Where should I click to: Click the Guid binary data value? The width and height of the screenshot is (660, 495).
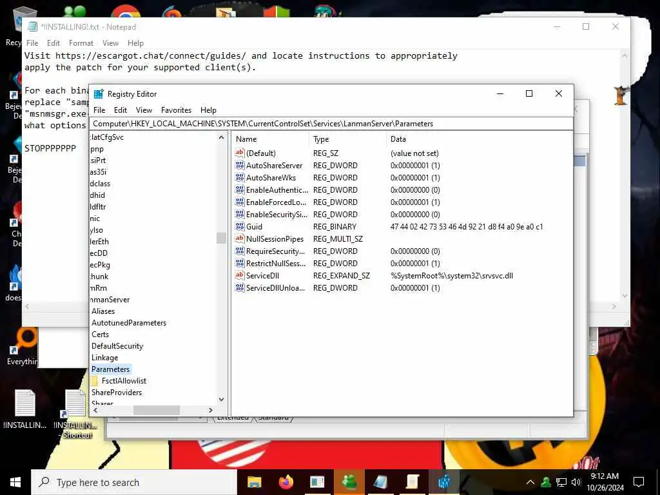(x=467, y=226)
